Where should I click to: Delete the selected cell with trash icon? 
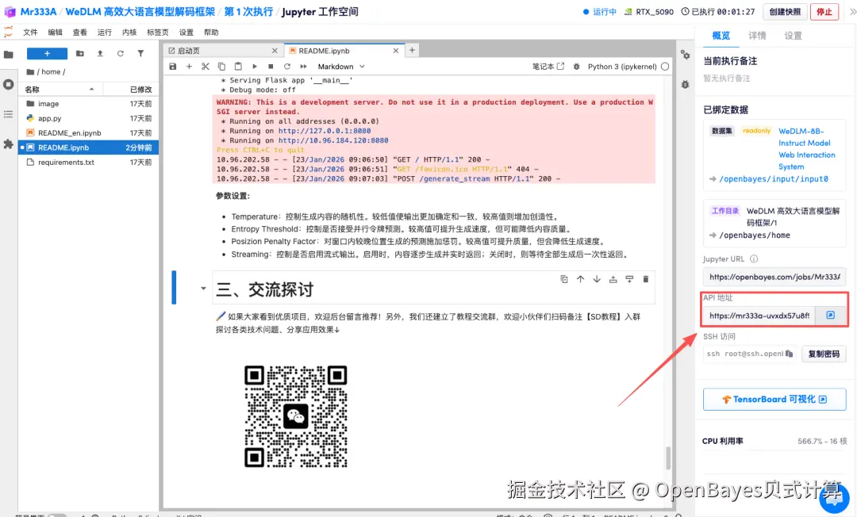[x=645, y=279]
